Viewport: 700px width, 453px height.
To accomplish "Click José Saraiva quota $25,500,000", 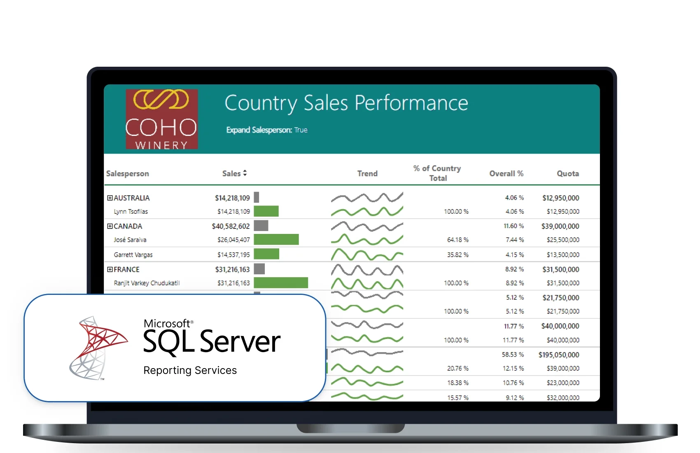I will pos(563,240).
